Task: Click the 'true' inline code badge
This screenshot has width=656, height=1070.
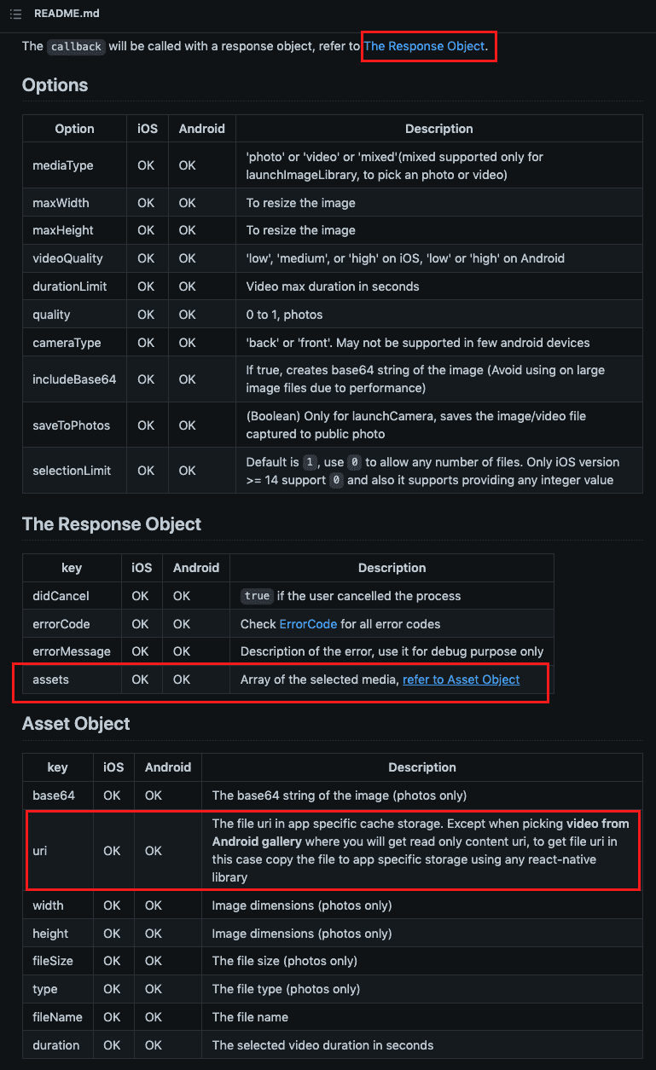Action: pyautogui.click(x=256, y=596)
